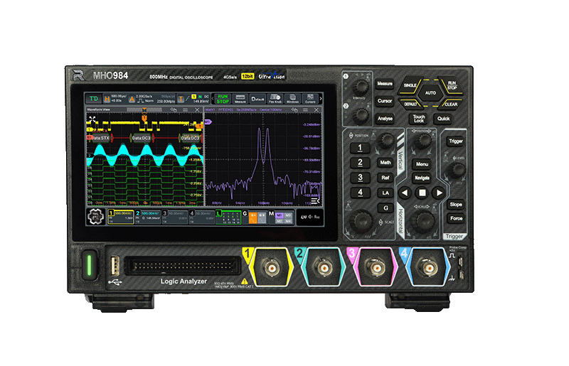
Task: Click the hardware Cursor button
Action: (385, 101)
